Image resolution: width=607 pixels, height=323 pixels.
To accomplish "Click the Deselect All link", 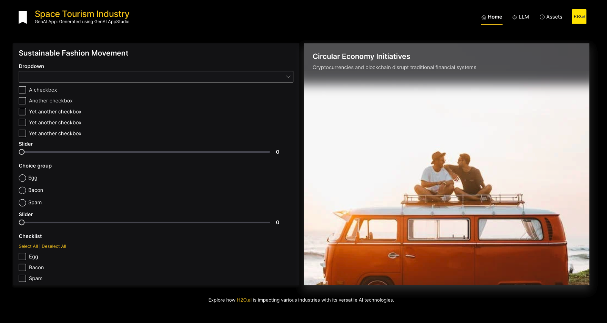I will [54, 246].
